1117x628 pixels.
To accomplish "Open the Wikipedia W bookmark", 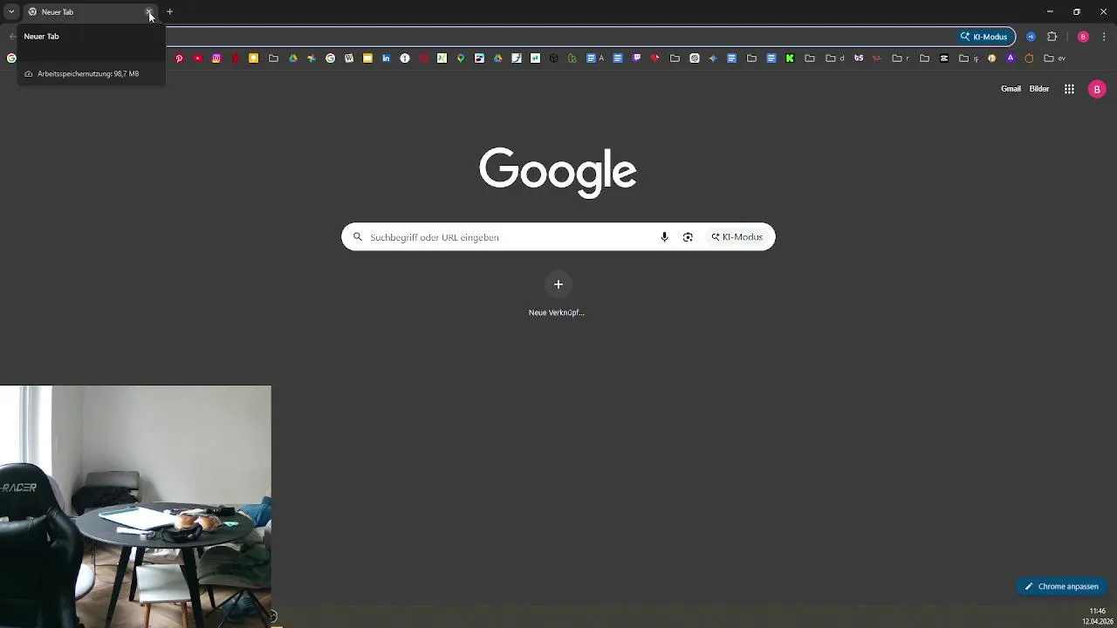I will click(349, 58).
